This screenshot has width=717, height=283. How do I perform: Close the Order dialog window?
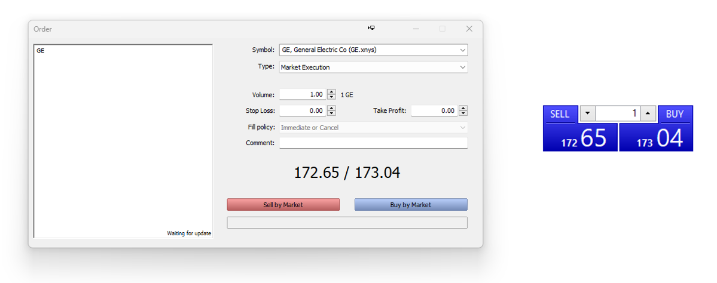(469, 29)
